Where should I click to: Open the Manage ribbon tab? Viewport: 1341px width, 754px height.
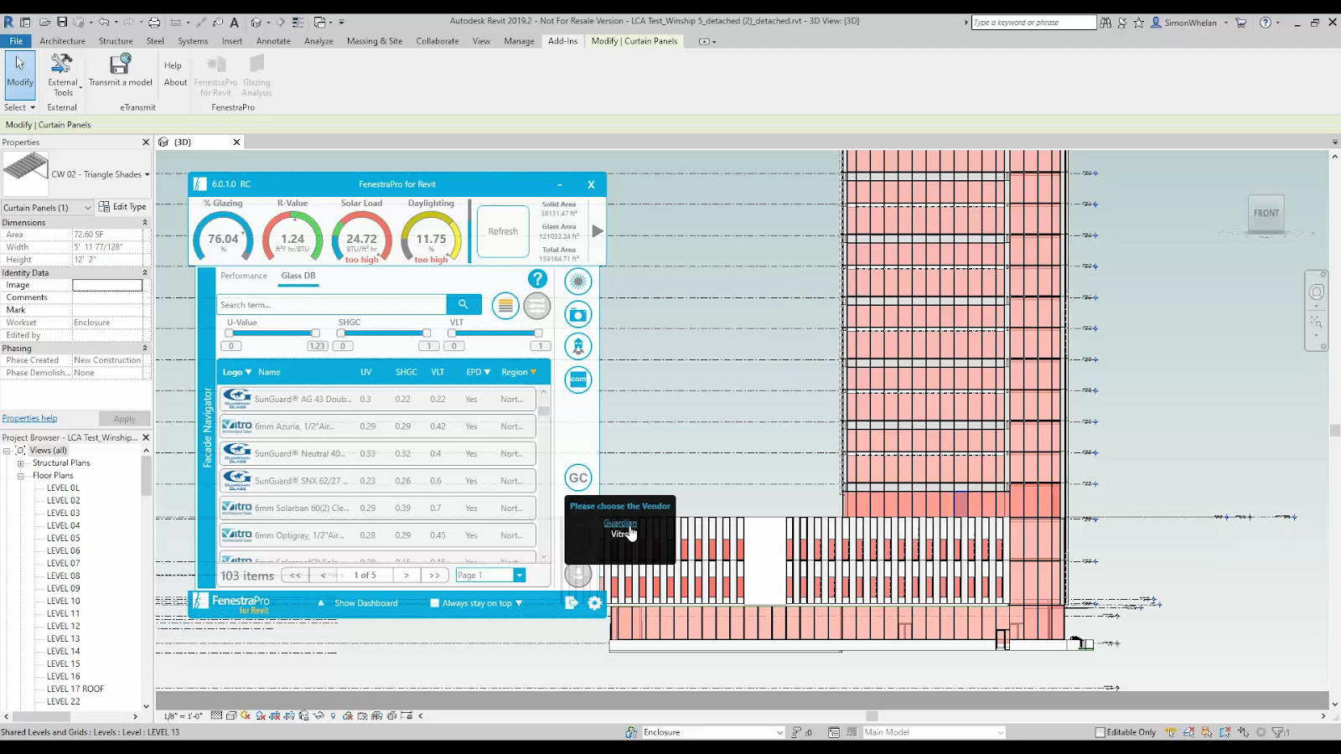coord(520,41)
